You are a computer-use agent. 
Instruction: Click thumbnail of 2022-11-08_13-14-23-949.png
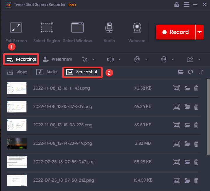click(17, 143)
